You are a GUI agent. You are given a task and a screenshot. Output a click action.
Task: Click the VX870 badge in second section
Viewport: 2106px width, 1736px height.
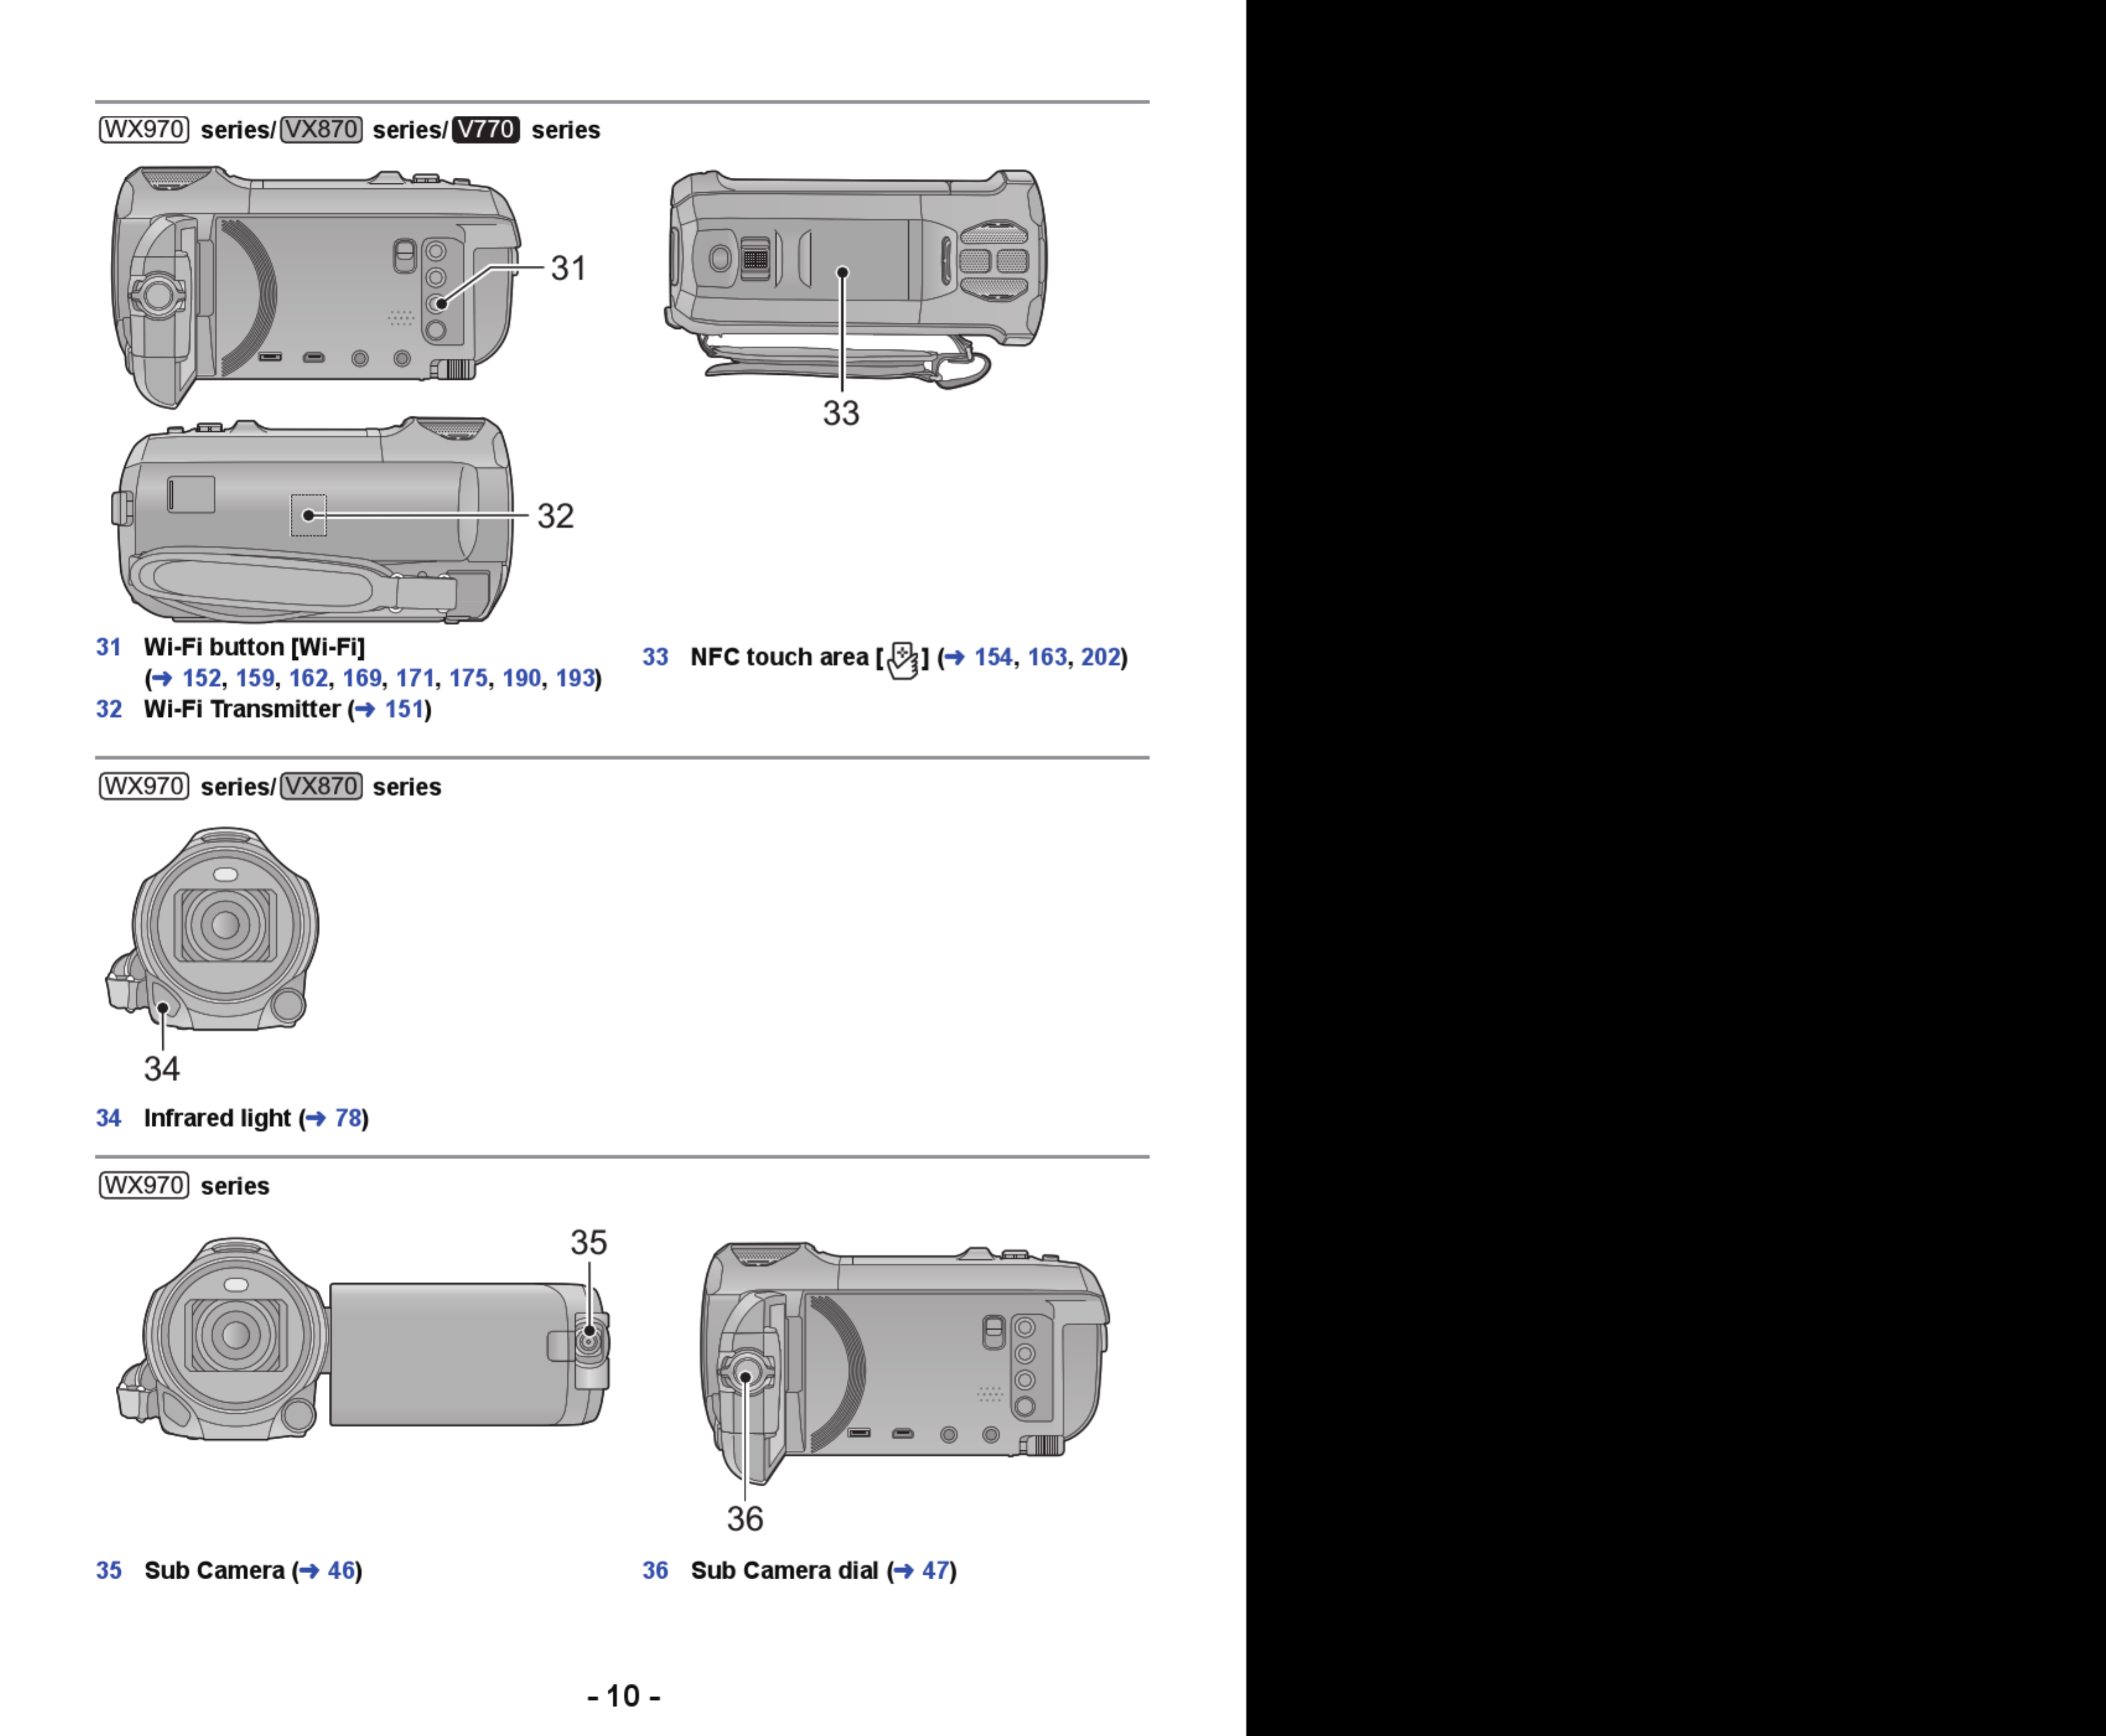point(321,787)
